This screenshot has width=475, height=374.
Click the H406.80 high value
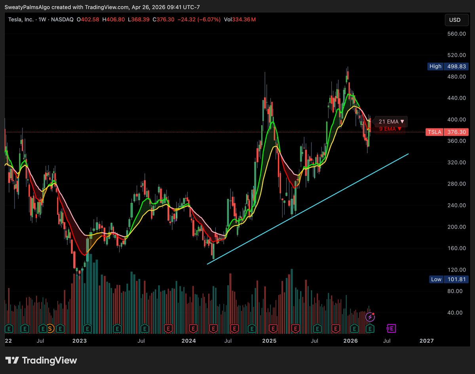point(114,19)
